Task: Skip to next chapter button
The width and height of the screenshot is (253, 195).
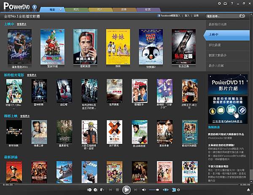Action: tap(136, 190)
